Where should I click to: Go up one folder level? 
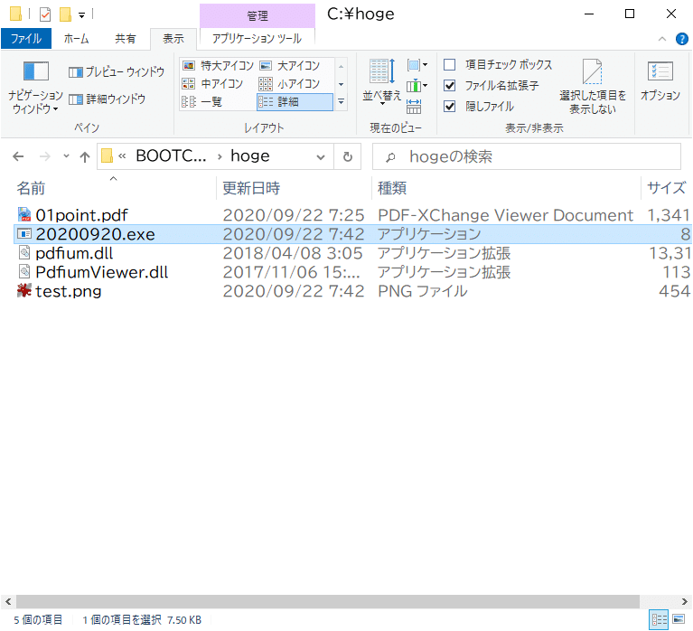point(84,156)
